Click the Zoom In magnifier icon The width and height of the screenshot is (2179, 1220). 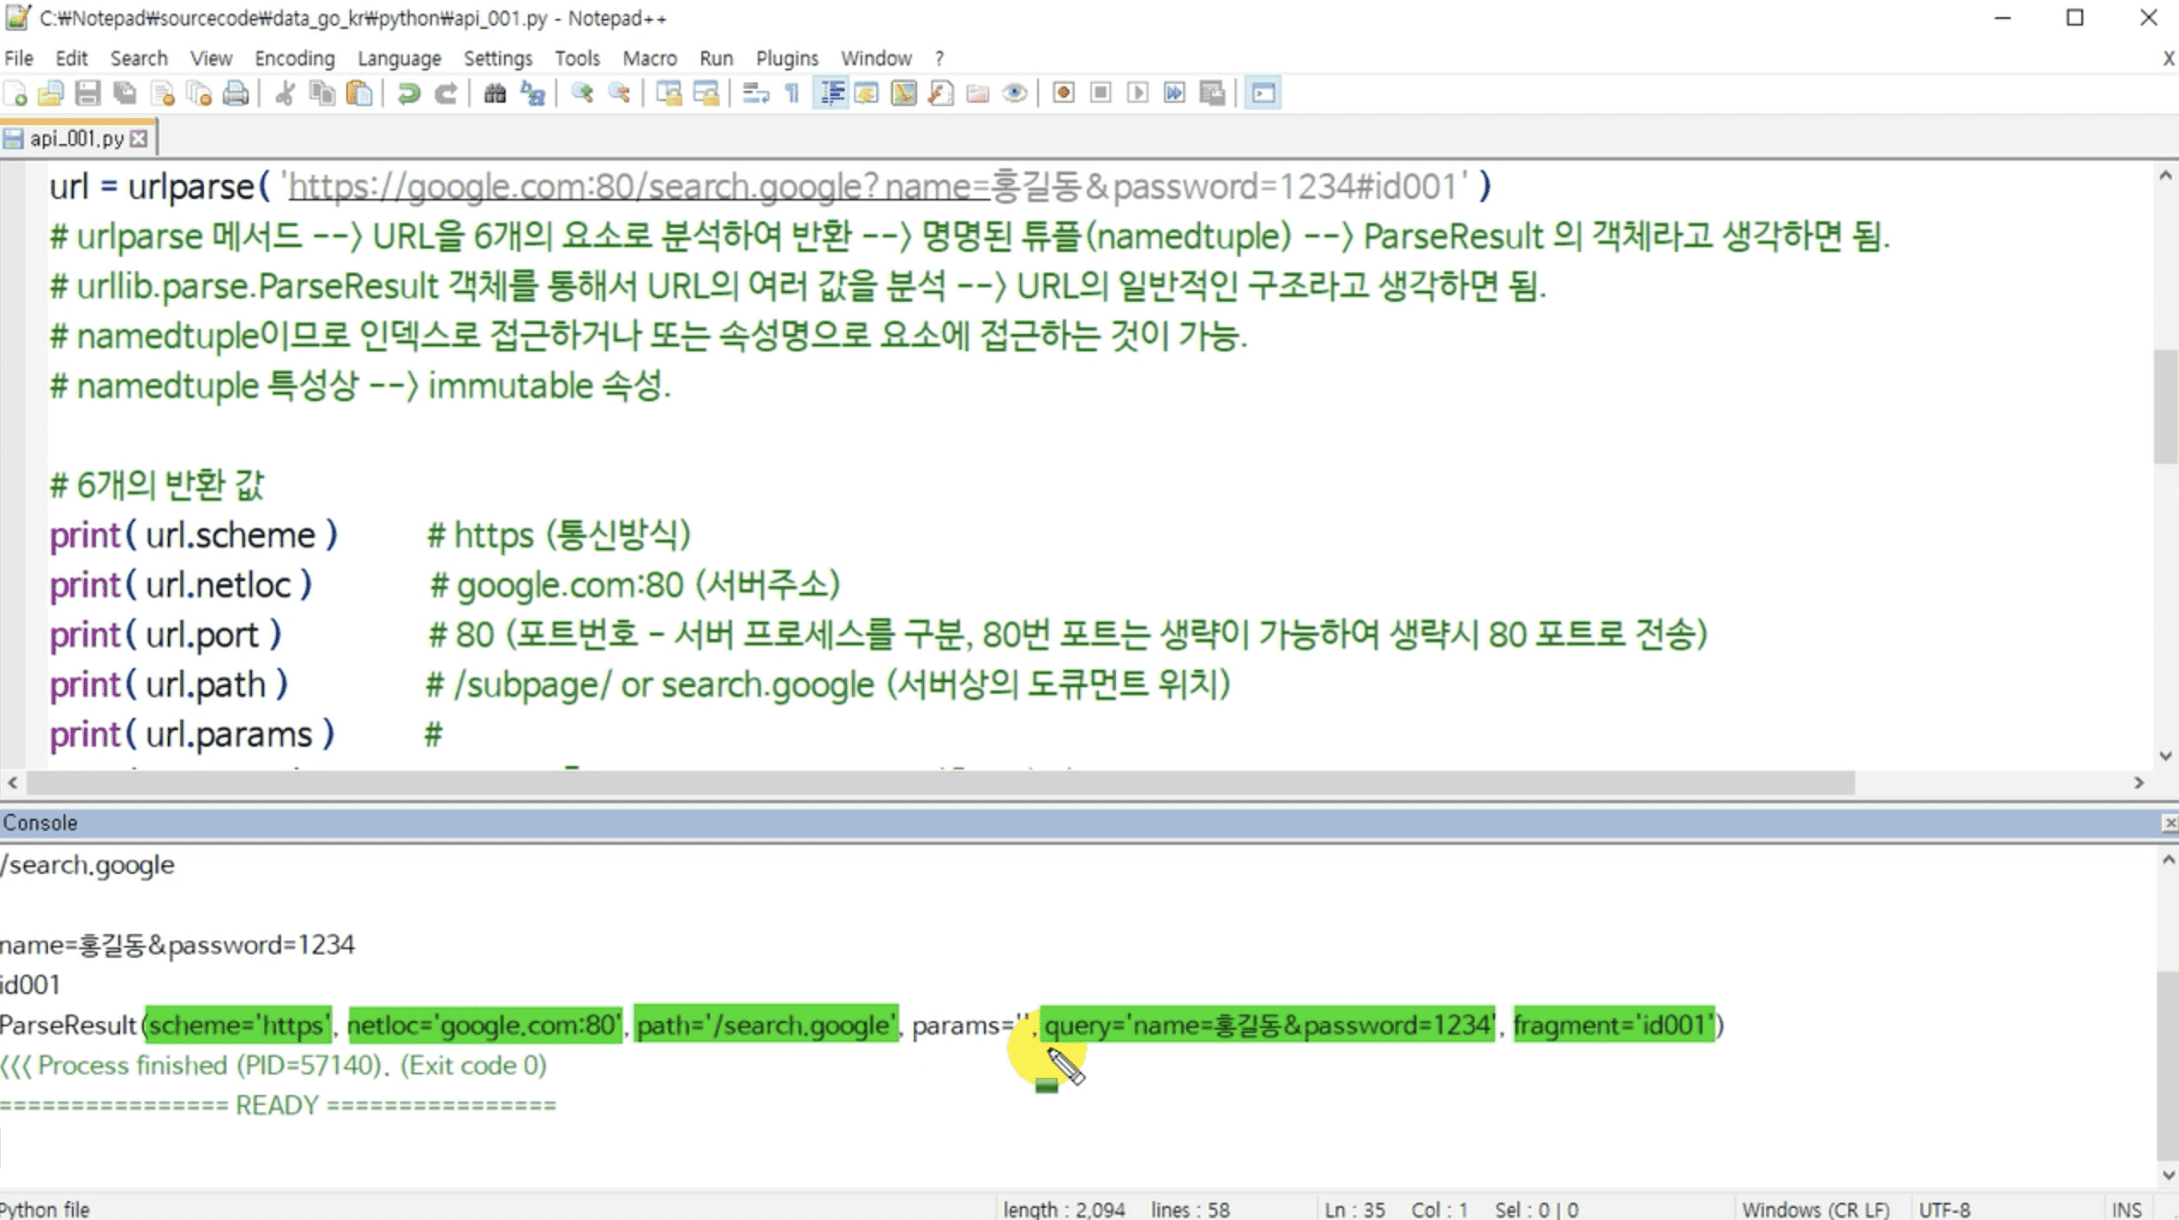pyautogui.click(x=582, y=93)
